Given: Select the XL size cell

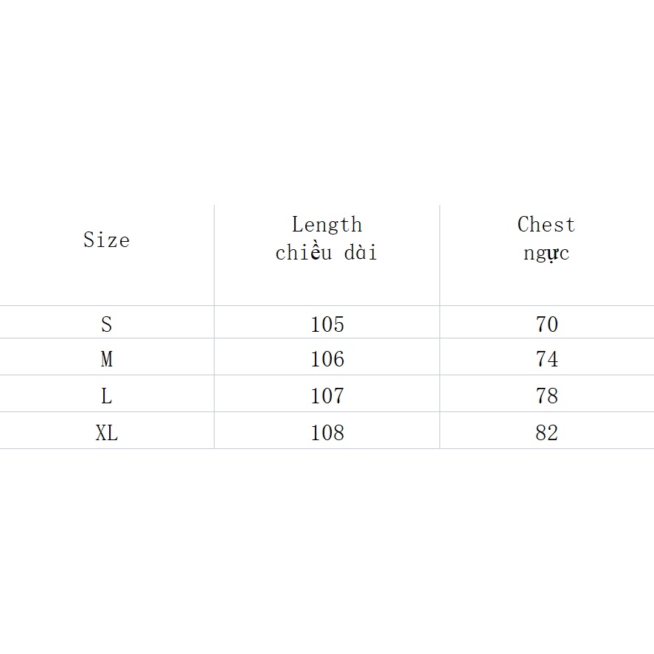Looking at the screenshot, I should pyautogui.click(x=106, y=433).
